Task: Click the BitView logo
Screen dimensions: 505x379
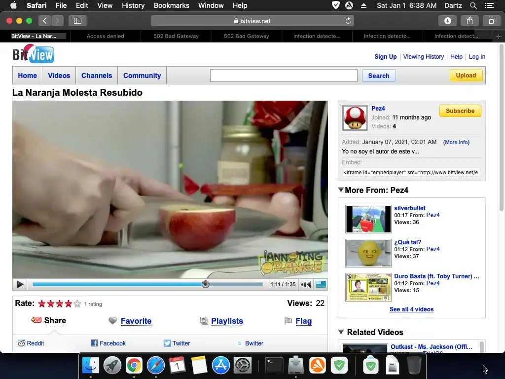Action: click(x=34, y=54)
